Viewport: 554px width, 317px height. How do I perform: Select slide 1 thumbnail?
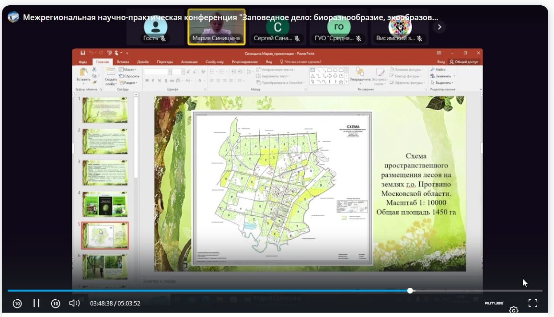coord(105,110)
